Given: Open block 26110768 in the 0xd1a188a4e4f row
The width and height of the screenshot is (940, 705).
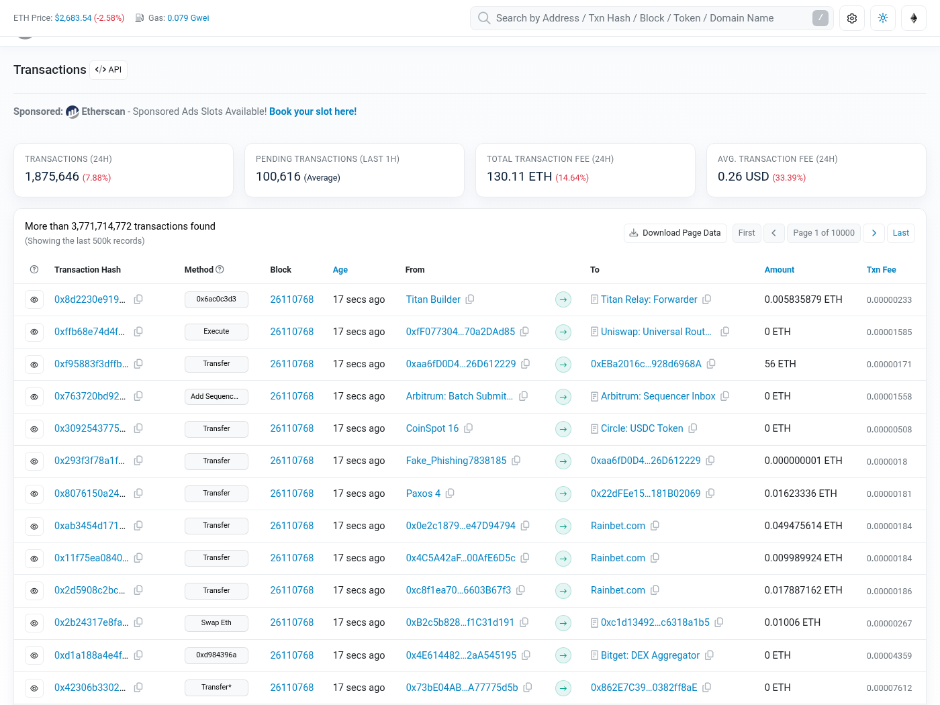Looking at the screenshot, I should click(x=292, y=655).
